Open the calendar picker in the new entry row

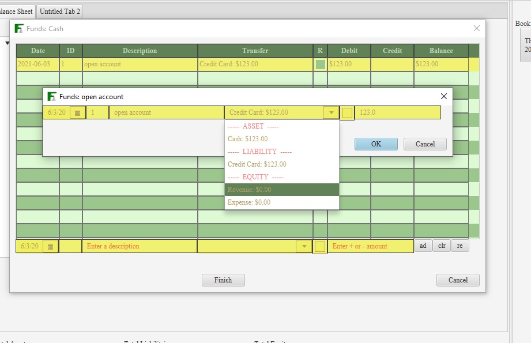point(51,247)
